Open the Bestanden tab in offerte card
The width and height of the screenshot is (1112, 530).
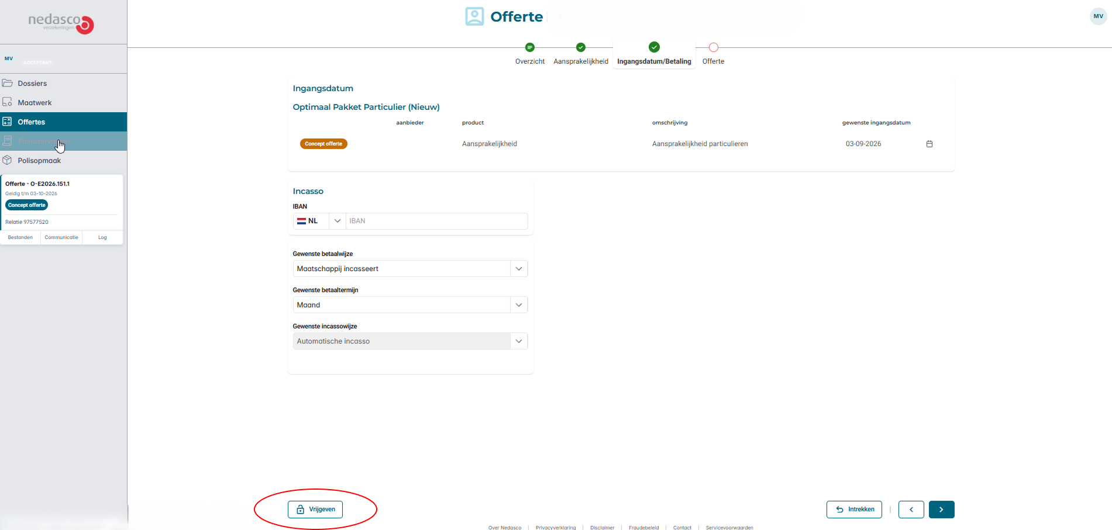[20, 237]
